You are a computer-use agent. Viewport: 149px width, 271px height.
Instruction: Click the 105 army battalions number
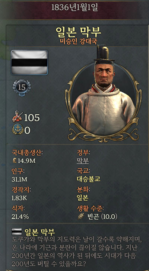[x=32, y=118]
